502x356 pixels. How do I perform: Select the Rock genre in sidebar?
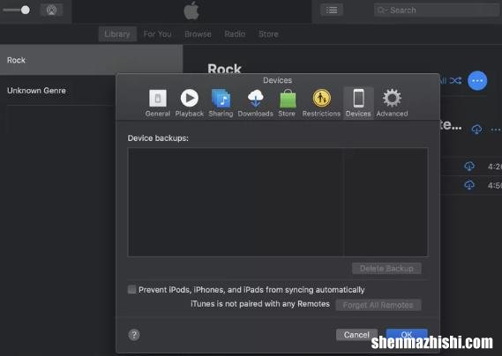click(91, 60)
